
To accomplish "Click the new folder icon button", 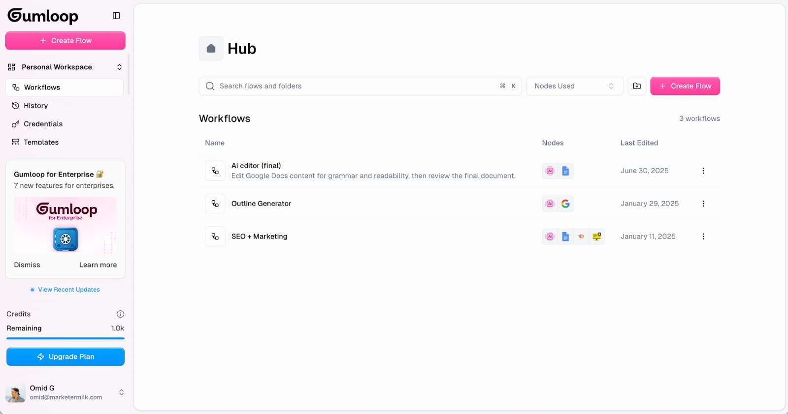I will click(637, 86).
